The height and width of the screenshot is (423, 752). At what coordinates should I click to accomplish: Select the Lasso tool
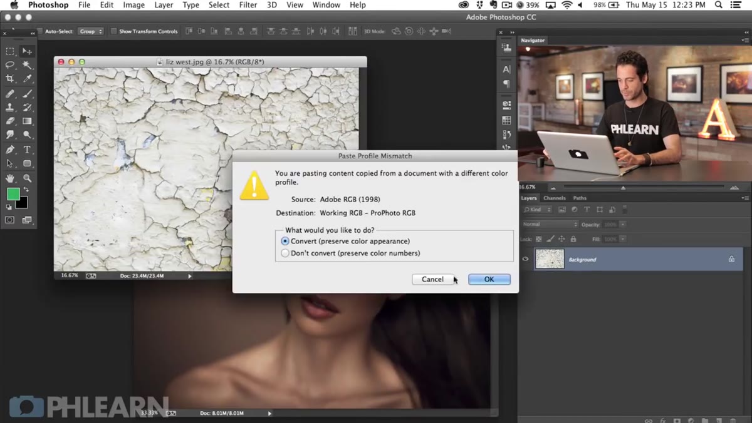10,65
